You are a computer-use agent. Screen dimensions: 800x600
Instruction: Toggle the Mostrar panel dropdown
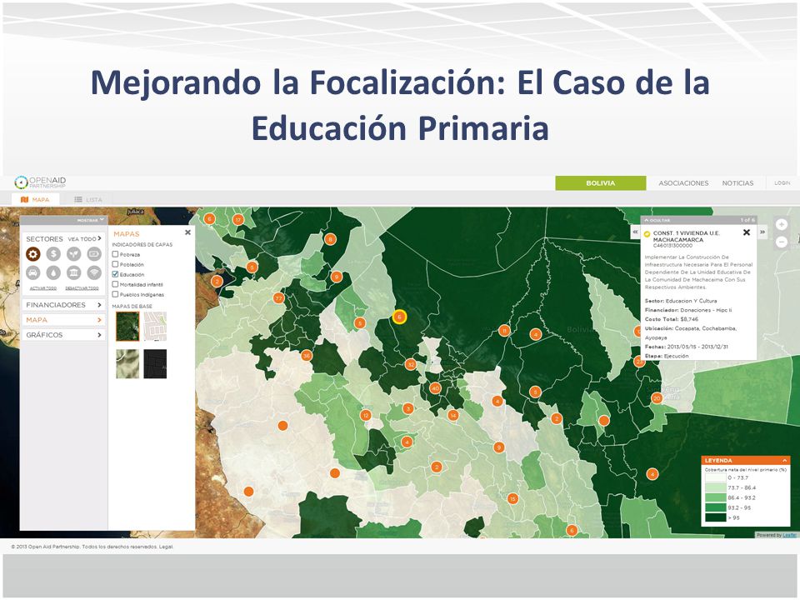pos(90,220)
